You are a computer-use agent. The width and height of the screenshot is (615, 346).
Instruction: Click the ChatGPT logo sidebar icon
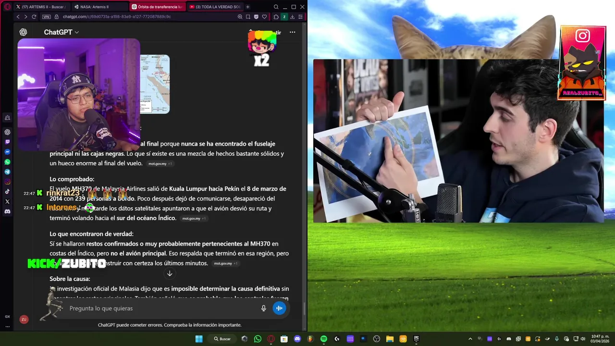coord(23,32)
